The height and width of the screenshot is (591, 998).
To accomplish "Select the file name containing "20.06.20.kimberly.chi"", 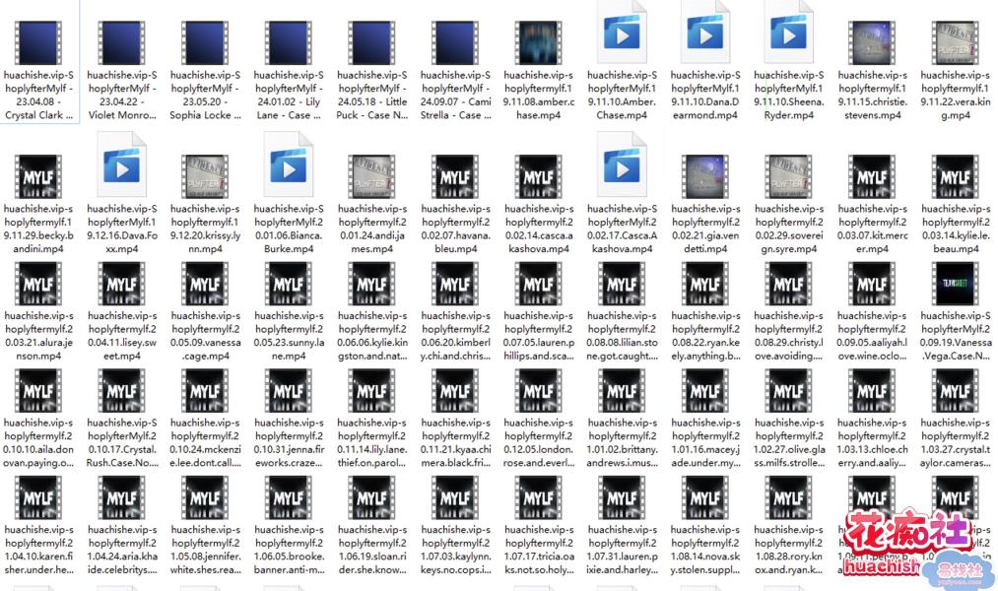I will (455, 336).
